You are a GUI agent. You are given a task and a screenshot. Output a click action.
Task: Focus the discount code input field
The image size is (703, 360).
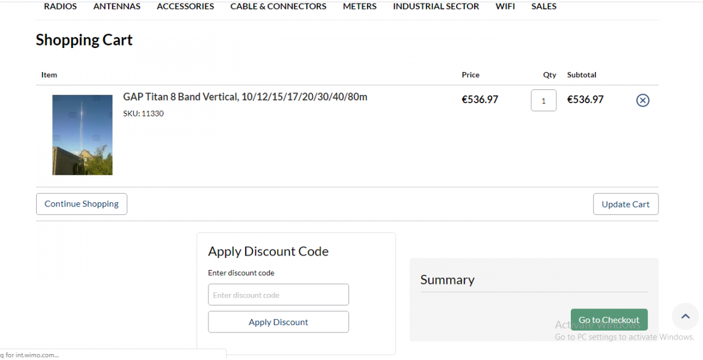coord(278,295)
